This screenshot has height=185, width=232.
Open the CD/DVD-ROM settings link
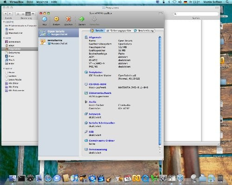click(97, 84)
